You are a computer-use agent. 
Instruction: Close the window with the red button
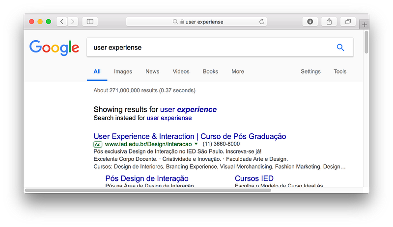(31, 22)
